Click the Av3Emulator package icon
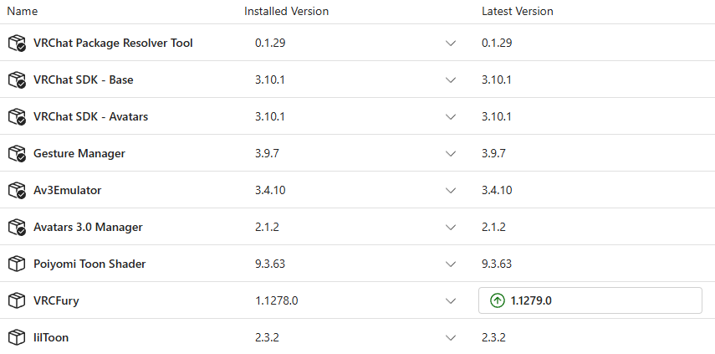 click(x=17, y=191)
